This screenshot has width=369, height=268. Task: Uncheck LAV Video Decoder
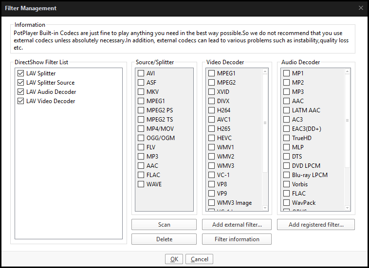pyautogui.click(x=20, y=101)
